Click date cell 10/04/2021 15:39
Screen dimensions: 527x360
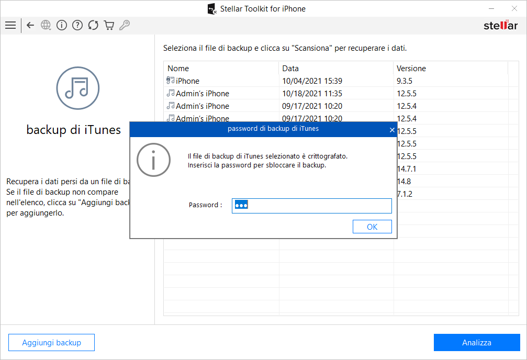tap(312, 81)
